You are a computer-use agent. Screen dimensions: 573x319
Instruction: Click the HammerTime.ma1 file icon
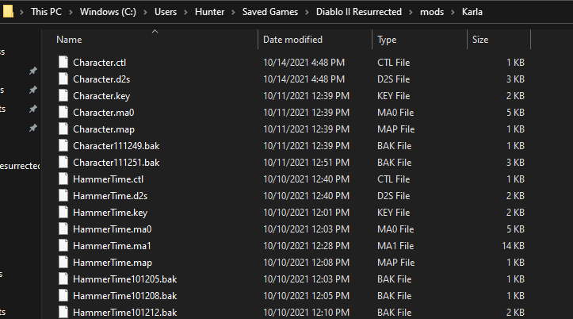(x=63, y=246)
